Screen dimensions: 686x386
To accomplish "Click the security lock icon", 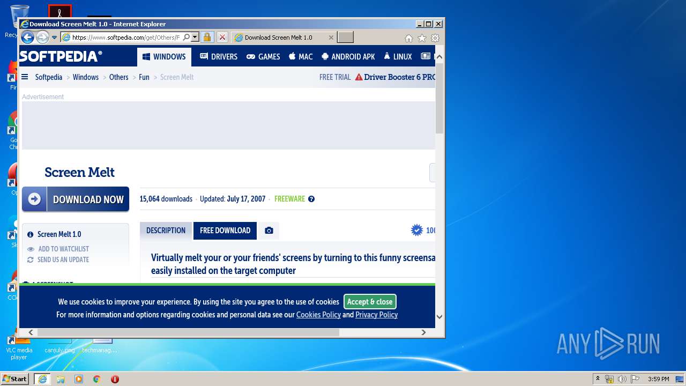I will point(207,38).
